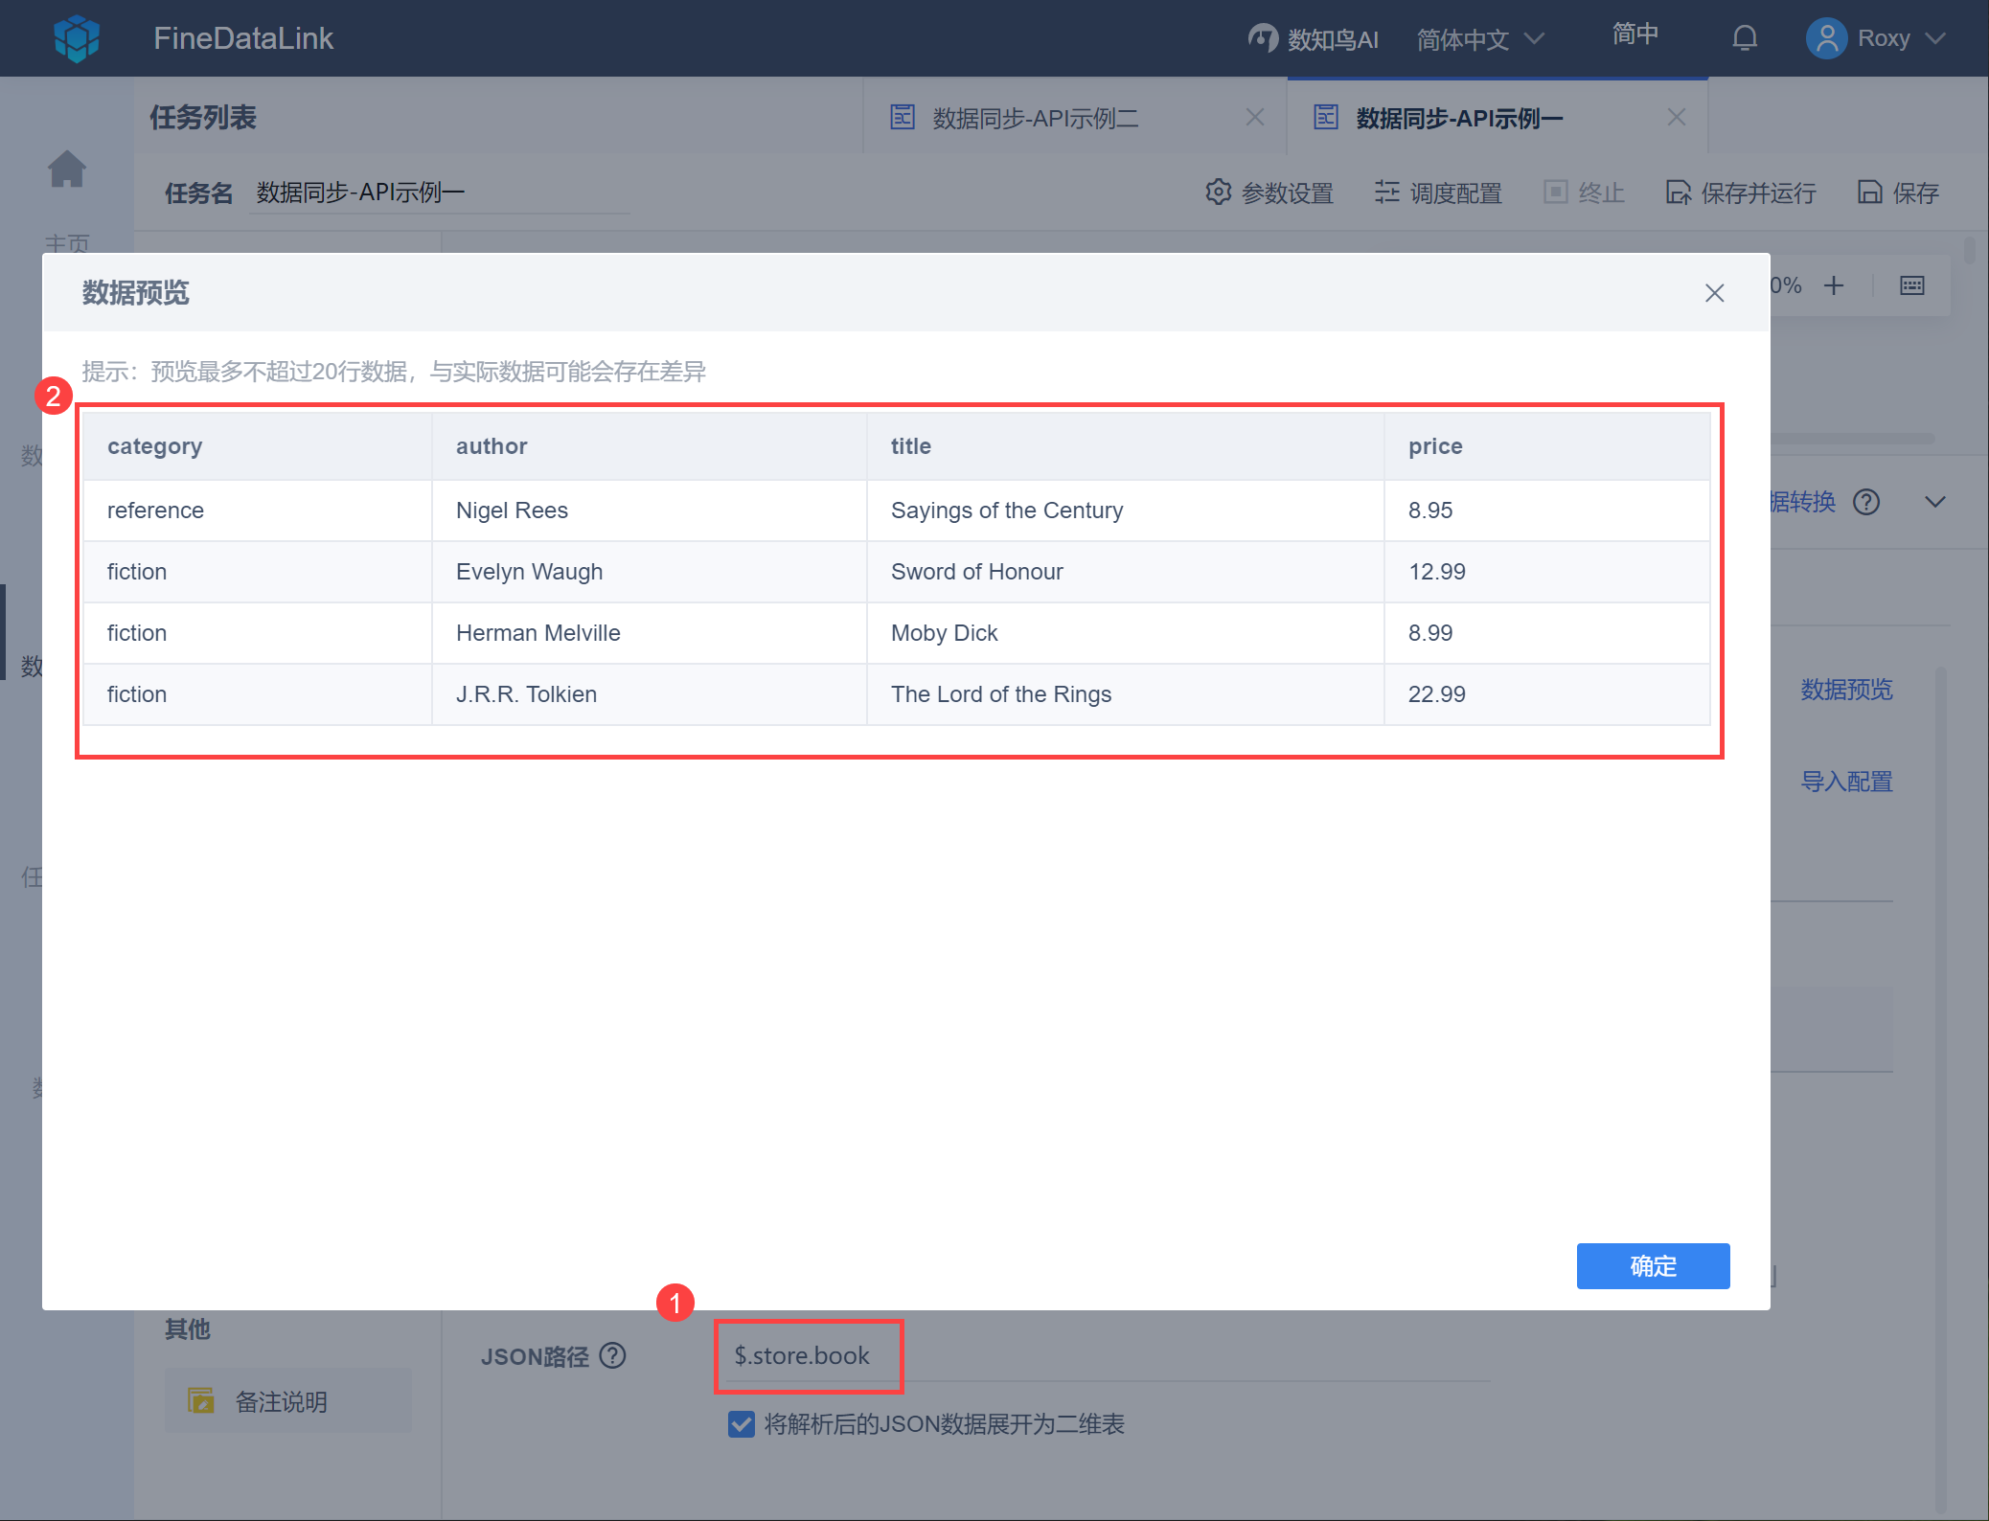This screenshot has height=1521, width=1989.
Task: Click the home icon in sidebar
Action: (67, 170)
